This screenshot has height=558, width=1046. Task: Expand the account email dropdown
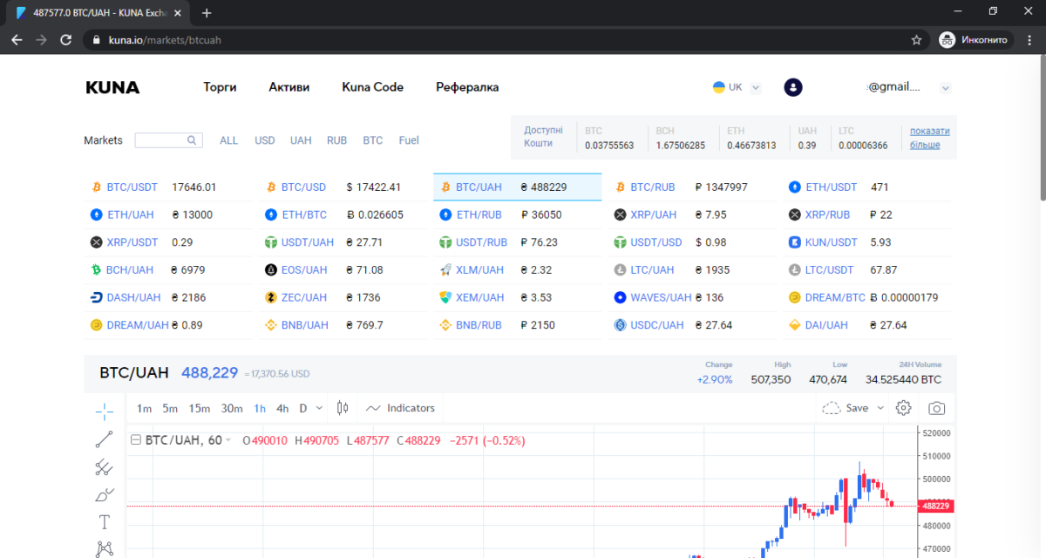(946, 88)
